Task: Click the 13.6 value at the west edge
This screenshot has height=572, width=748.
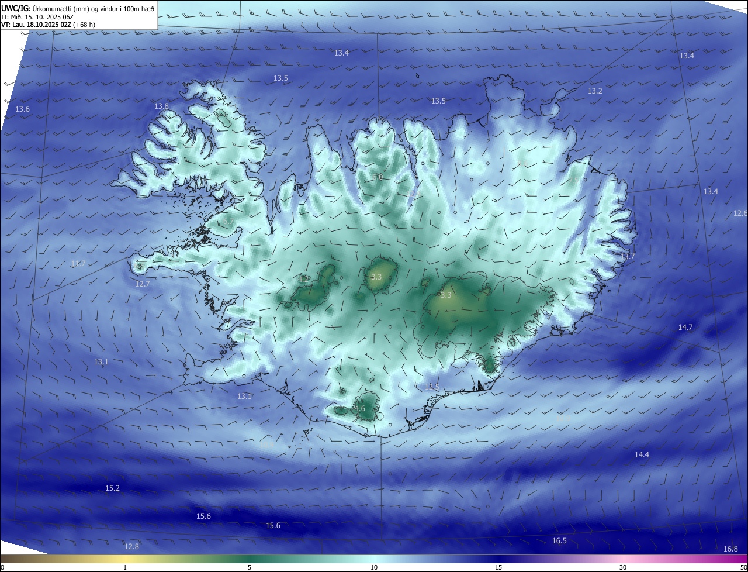Action: click(22, 109)
